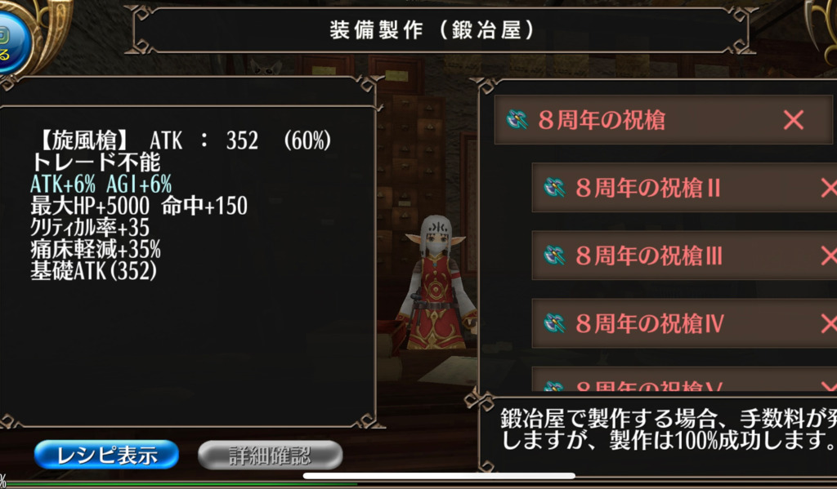Select the 8周年の祝槍III recipe entry
The height and width of the screenshot is (489, 837).
tap(684, 256)
